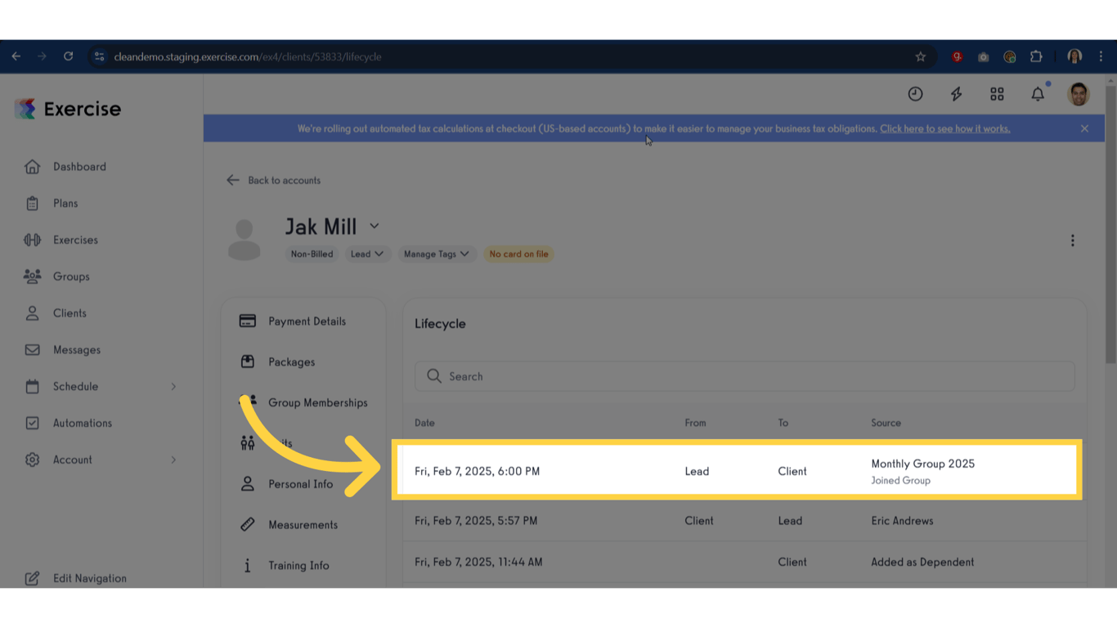Reload the page in the browser
The width and height of the screenshot is (1117, 628).
69,57
